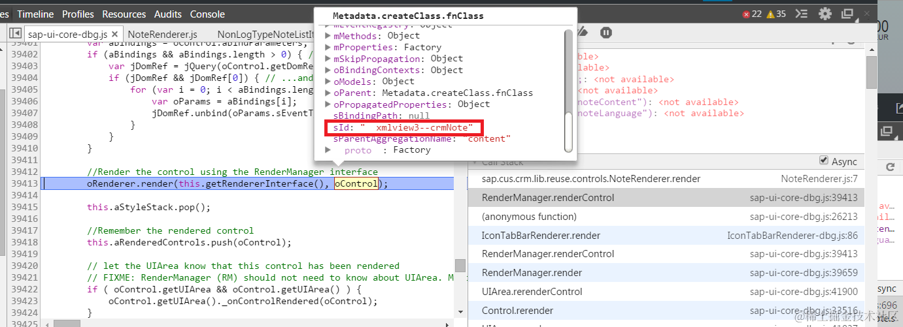Expand oPropagatedProperties object

click(328, 104)
